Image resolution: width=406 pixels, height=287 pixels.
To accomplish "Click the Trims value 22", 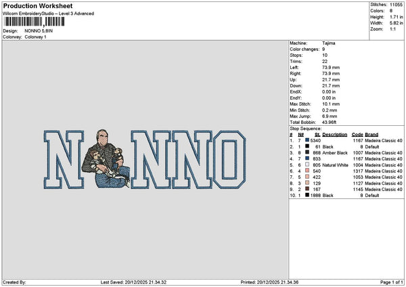I will click(325, 62).
